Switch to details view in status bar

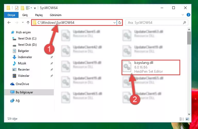(x=182, y=119)
